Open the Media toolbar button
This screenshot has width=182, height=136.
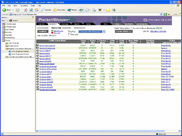click(72, 10)
